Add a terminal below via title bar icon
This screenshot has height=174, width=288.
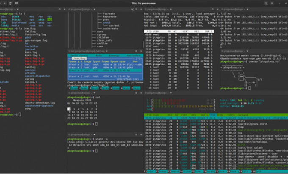[x=17, y=3]
